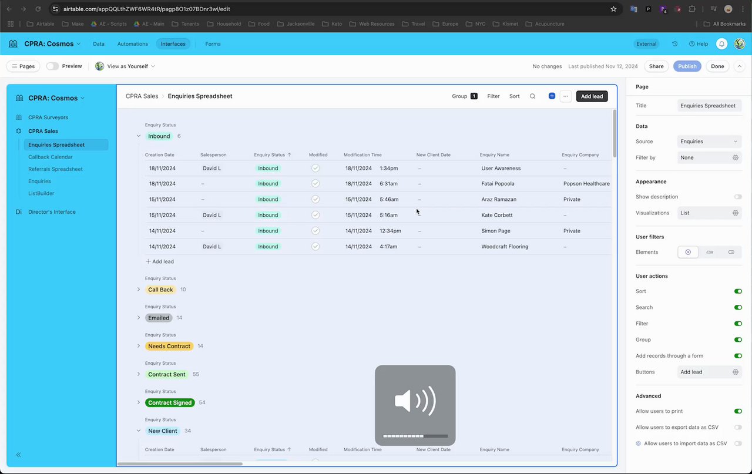This screenshot has width=752, height=474.
Task: Click the Share button
Action: tap(656, 66)
